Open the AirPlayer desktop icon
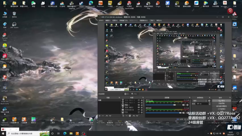This screenshot has width=242, height=136. pos(5,89)
